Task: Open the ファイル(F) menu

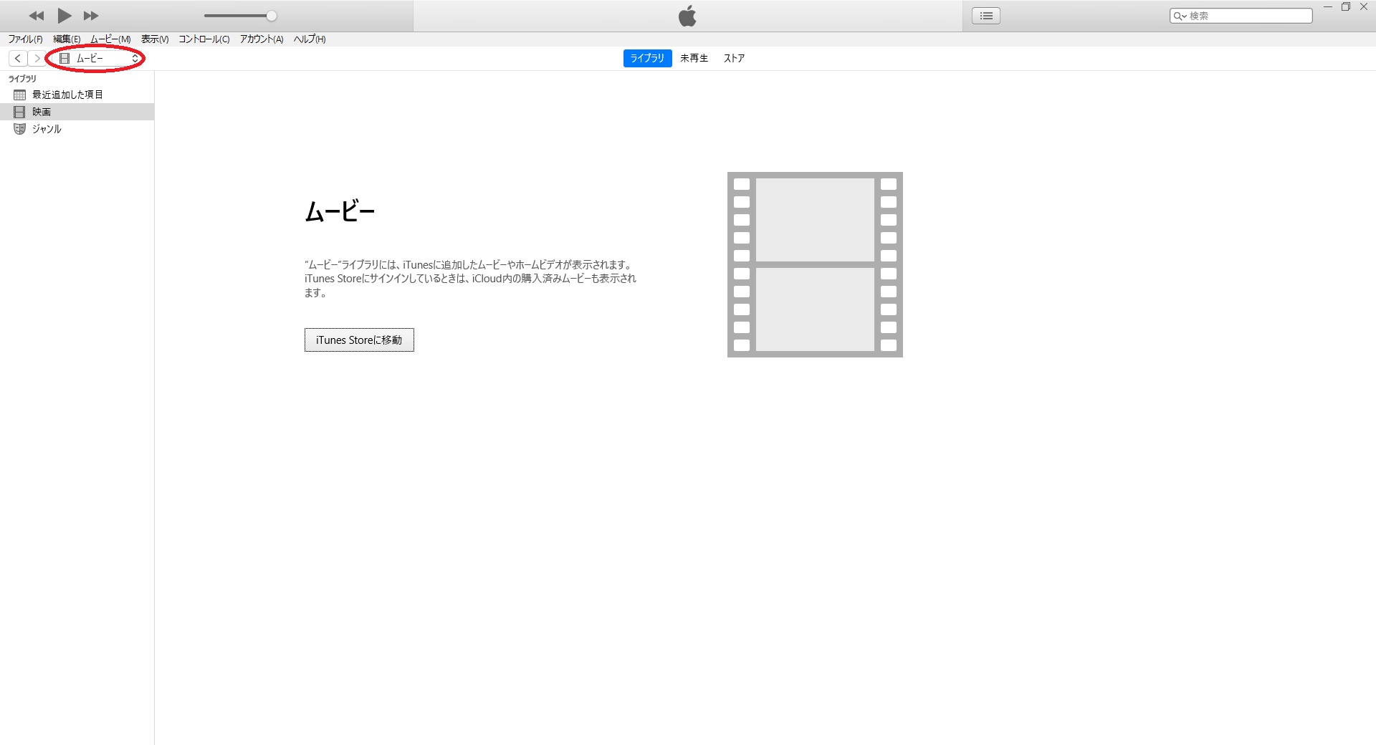Action: click(x=25, y=39)
